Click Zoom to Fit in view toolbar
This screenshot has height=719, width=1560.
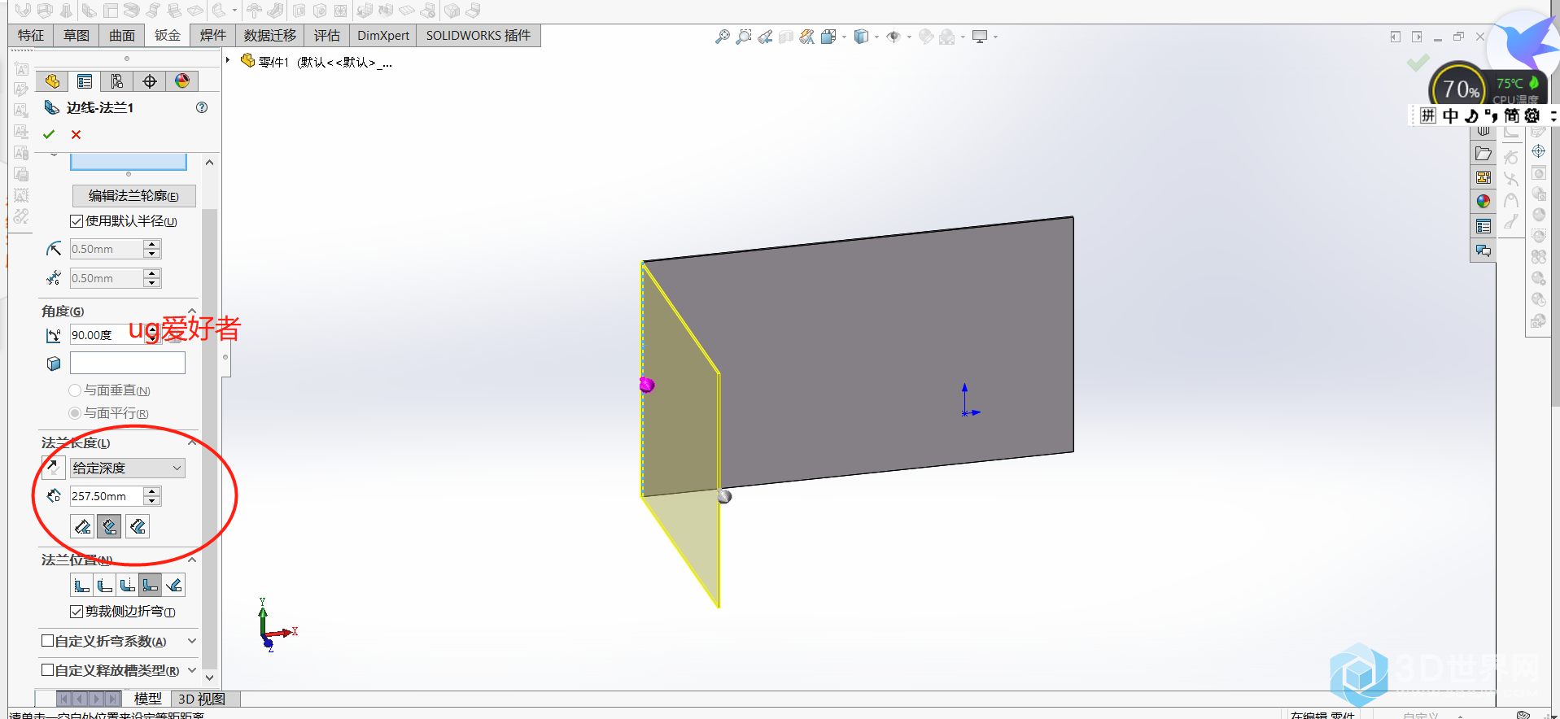[722, 37]
